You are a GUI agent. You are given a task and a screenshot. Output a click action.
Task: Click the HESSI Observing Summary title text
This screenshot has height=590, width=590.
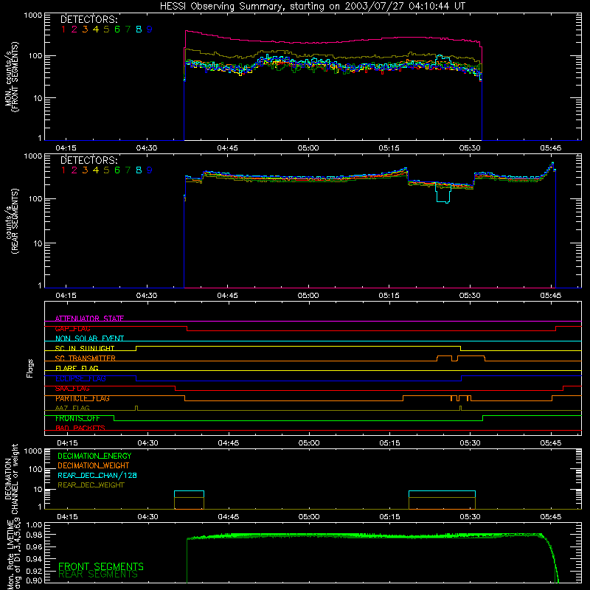tap(312, 7)
